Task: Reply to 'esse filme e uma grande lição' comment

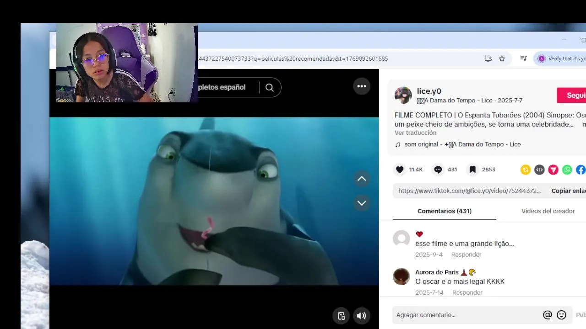Action: coord(466,255)
